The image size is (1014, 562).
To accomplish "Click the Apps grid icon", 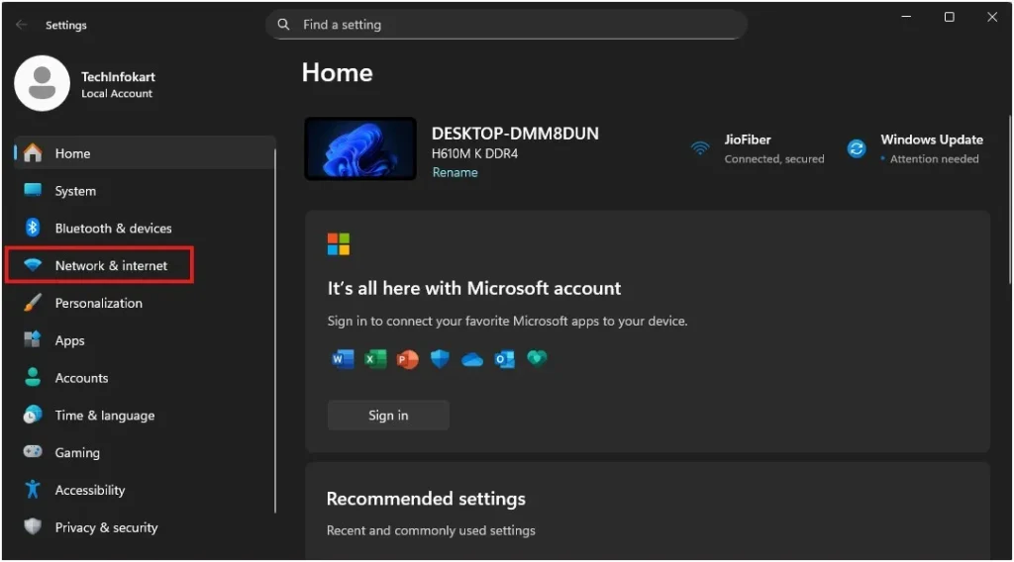I will [33, 339].
